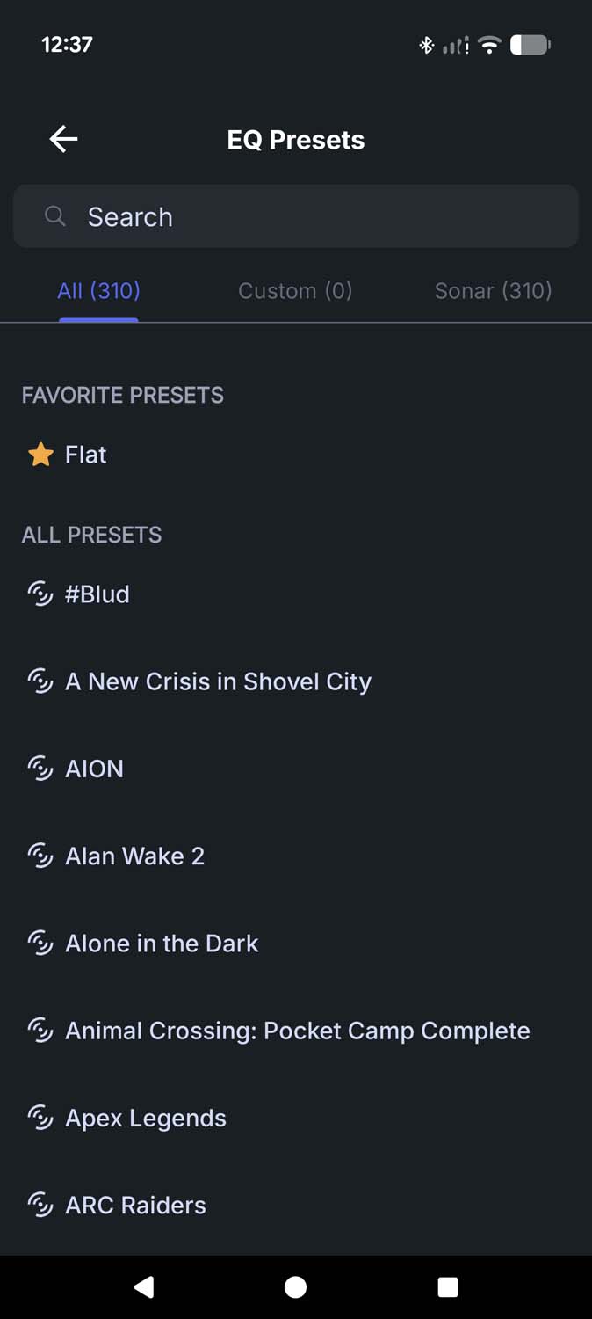The height and width of the screenshot is (1319, 592).
Task: Pick Animal Crossing: Pocket Camp Complete preset
Action: (297, 1031)
